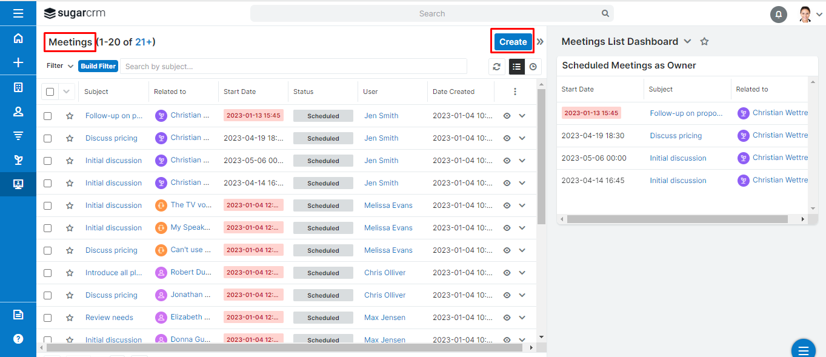
Task: Select checkbox for 2023-04-19 Discuss pricing
Action: click(x=48, y=138)
